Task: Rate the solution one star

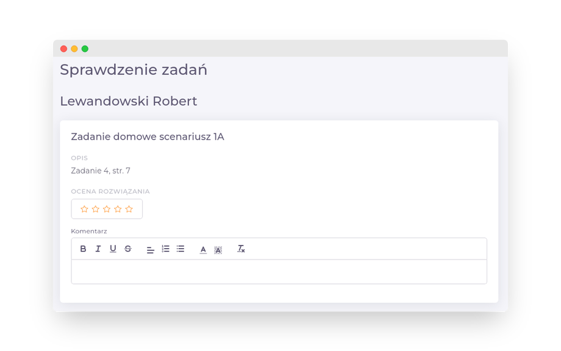Action: click(85, 209)
